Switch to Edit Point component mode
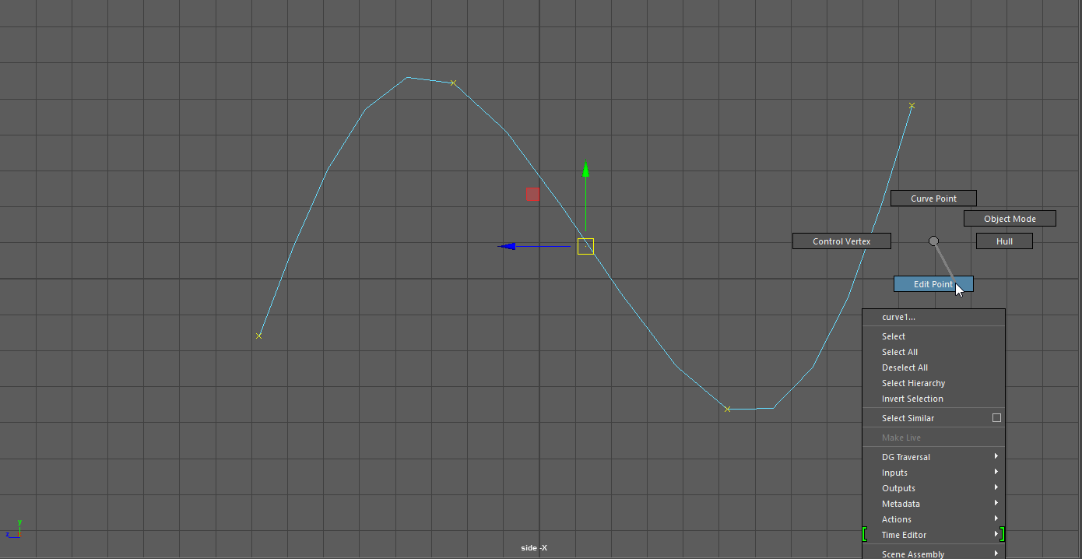This screenshot has width=1082, height=559. point(933,284)
